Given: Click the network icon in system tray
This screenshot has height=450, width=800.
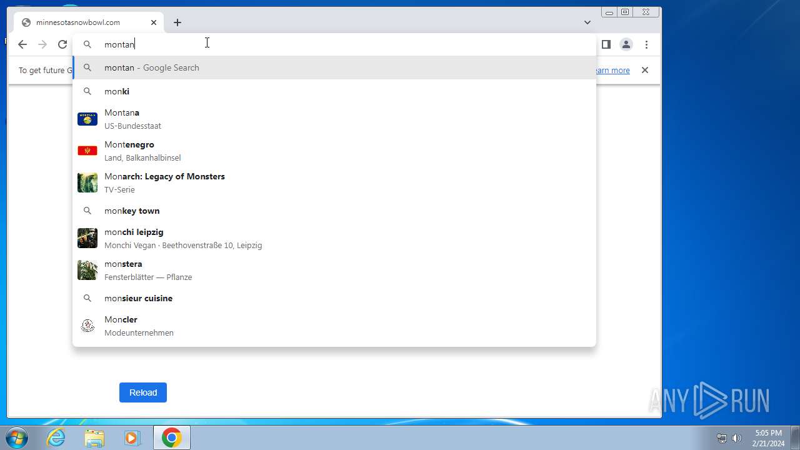Looking at the screenshot, I should (722, 438).
